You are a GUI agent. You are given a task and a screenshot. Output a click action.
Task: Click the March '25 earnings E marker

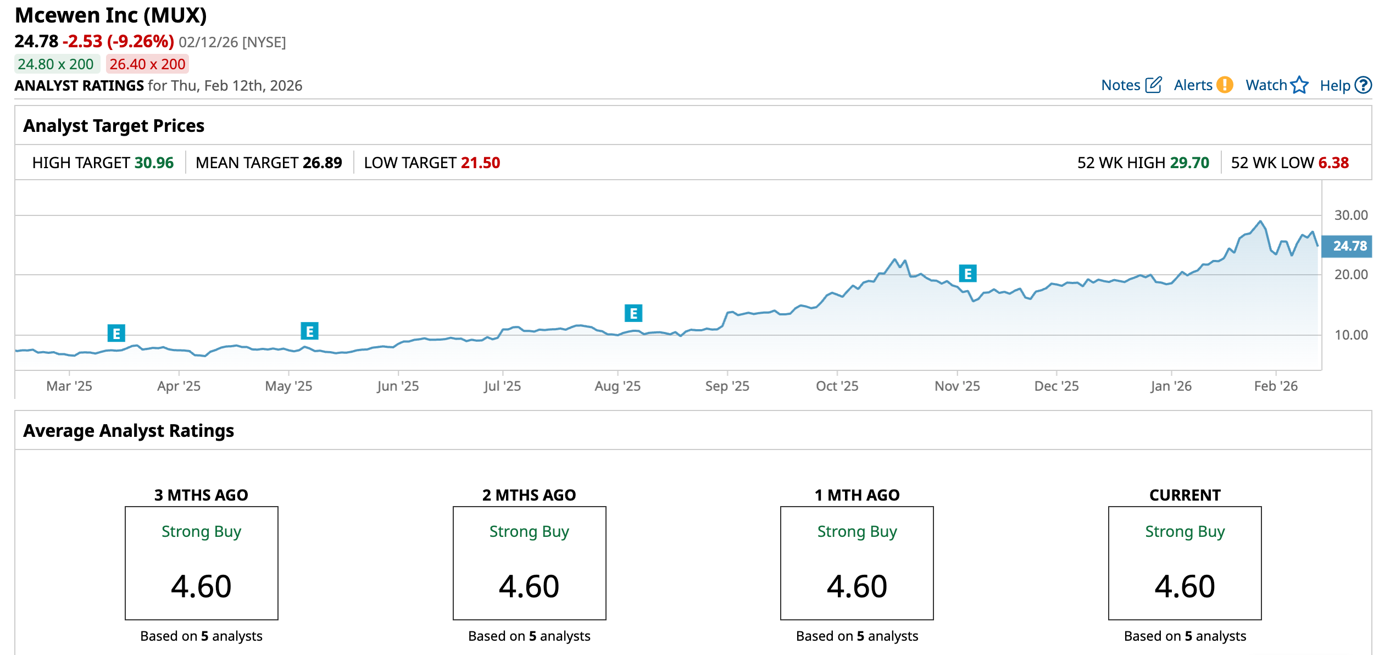[116, 333]
